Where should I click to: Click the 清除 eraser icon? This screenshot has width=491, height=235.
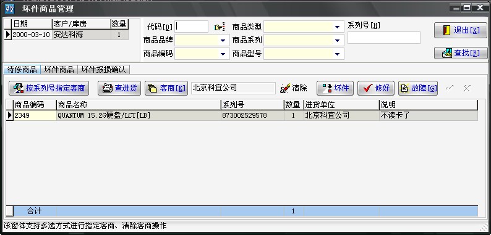pos(285,88)
